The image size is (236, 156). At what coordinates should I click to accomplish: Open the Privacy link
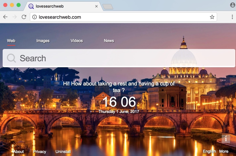pyautogui.click(x=39, y=152)
